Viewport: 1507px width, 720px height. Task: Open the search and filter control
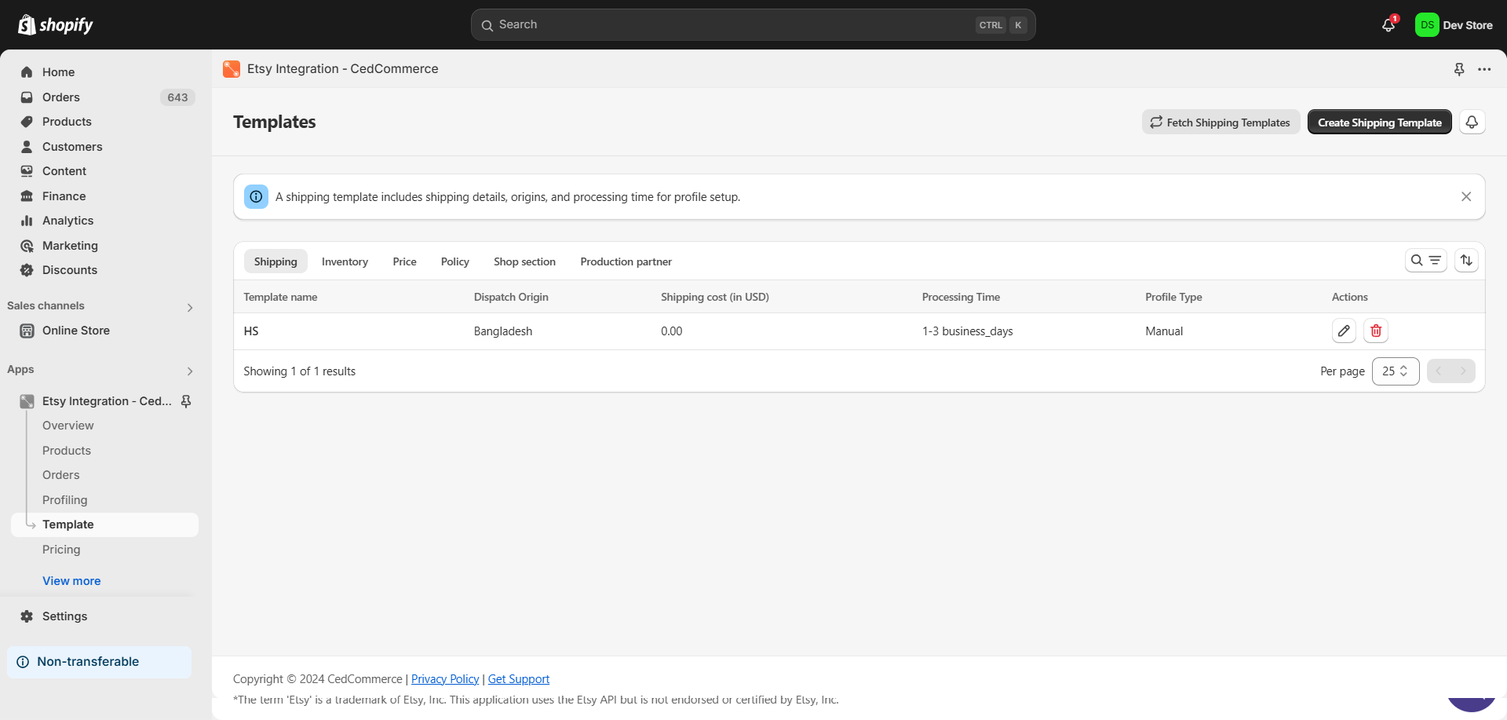[1426, 261]
